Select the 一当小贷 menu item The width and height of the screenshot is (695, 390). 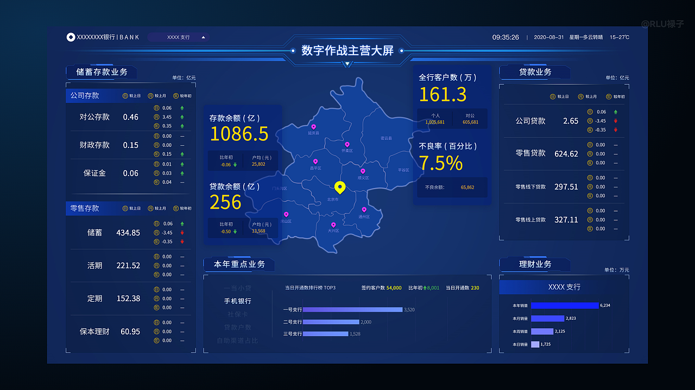(x=237, y=288)
